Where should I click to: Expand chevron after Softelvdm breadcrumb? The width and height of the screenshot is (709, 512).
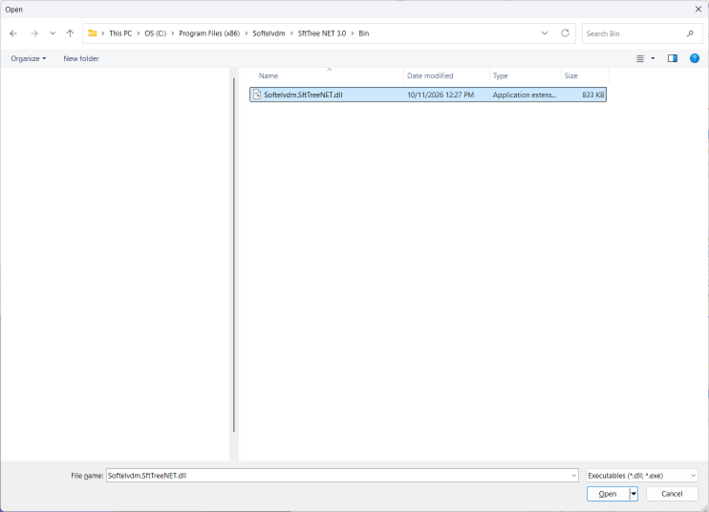[x=291, y=33]
